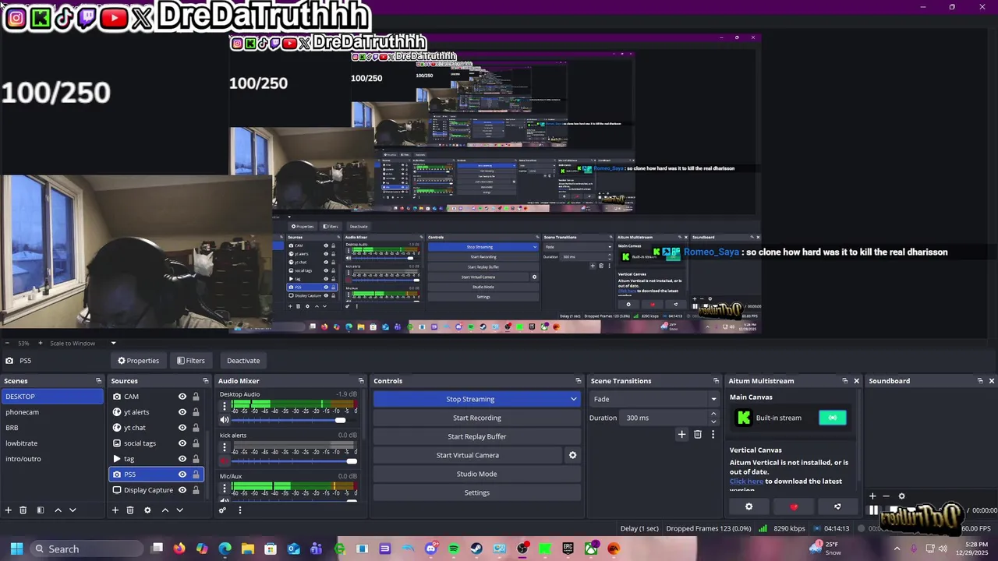
Task: Remove scene transition with trash icon
Action: click(x=698, y=435)
